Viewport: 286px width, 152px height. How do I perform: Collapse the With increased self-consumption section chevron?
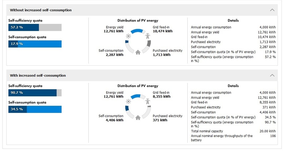click(272, 76)
